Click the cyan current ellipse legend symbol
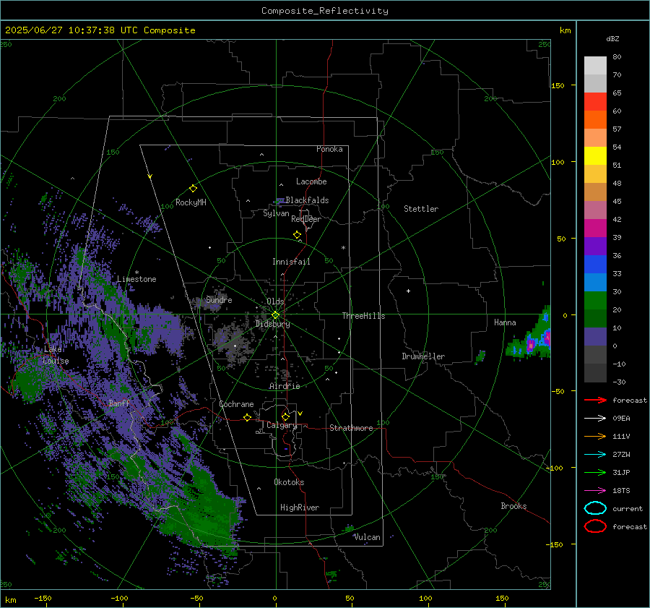The image size is (650, 608). (x=595, y=508)
